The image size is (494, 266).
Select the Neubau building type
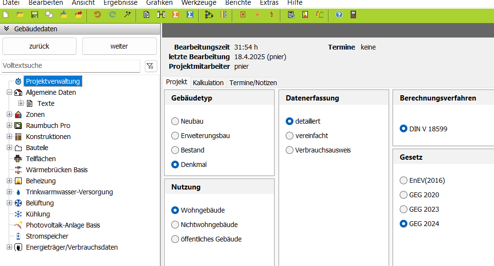click(187, 121)
